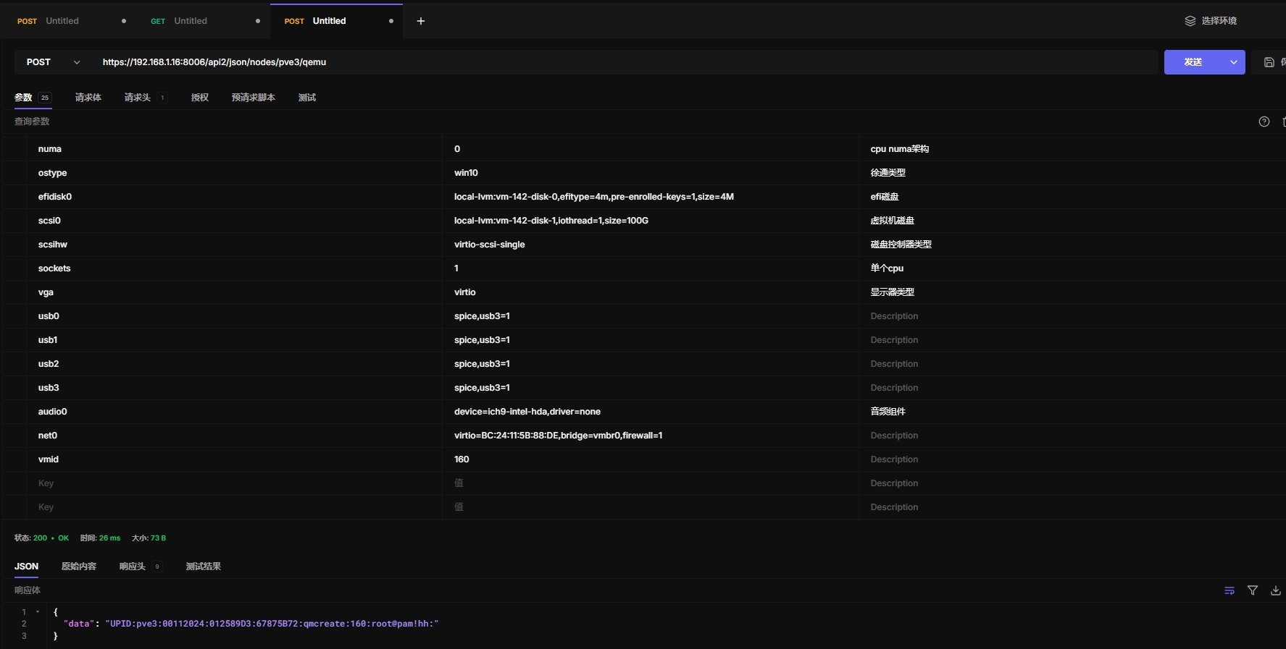The image size is (1286, 649).
Task: Collapse the JSON object at line 1
Action: coord(38,612)
